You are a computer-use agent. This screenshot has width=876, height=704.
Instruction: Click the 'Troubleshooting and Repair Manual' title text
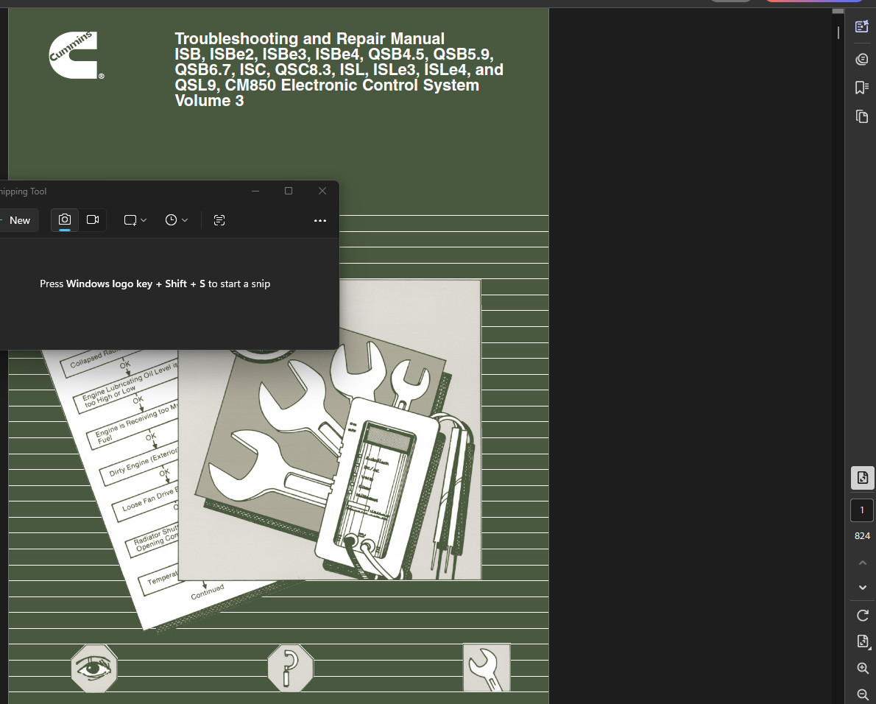[x=309, y=38]
